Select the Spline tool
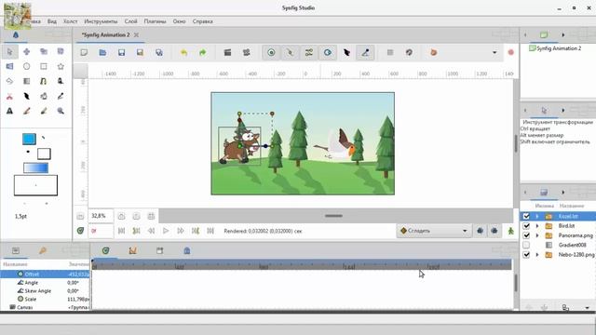The height and width of the screenshot is (335, 596). tap(44, 81)
